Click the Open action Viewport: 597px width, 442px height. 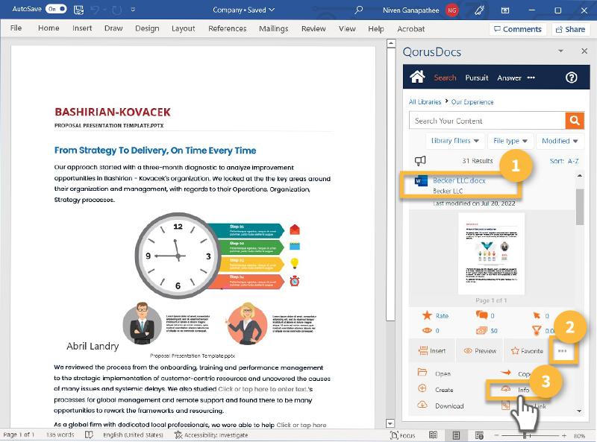coord(434,373)
